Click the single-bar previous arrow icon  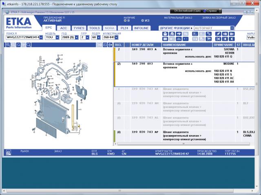tap(225, 39)
